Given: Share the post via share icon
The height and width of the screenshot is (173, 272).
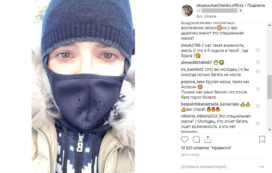Looking at the screenshot, I should click(208, 139).
